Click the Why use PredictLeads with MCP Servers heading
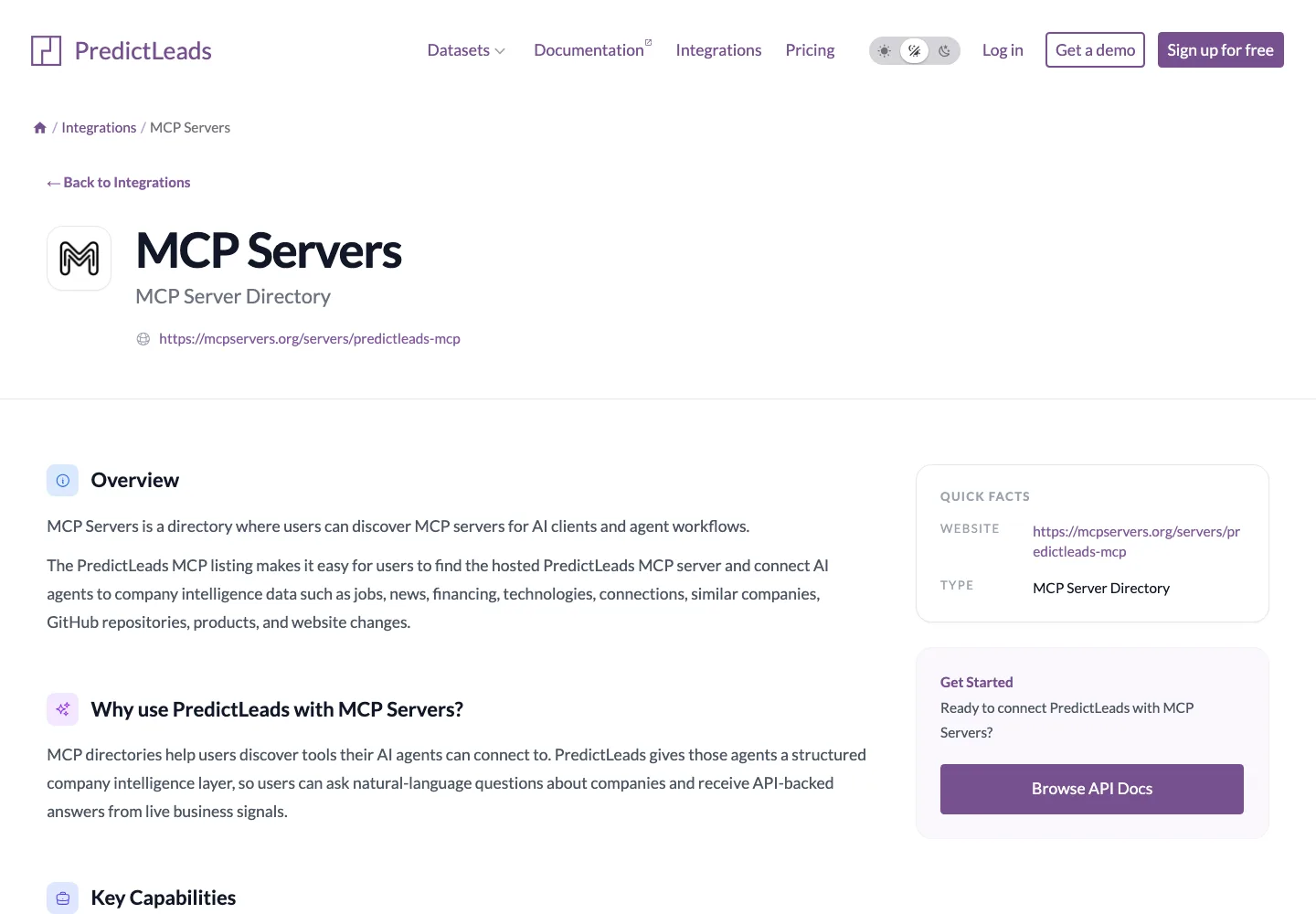1316x914 pixels. pyautogui.click(x=277, y=709)
